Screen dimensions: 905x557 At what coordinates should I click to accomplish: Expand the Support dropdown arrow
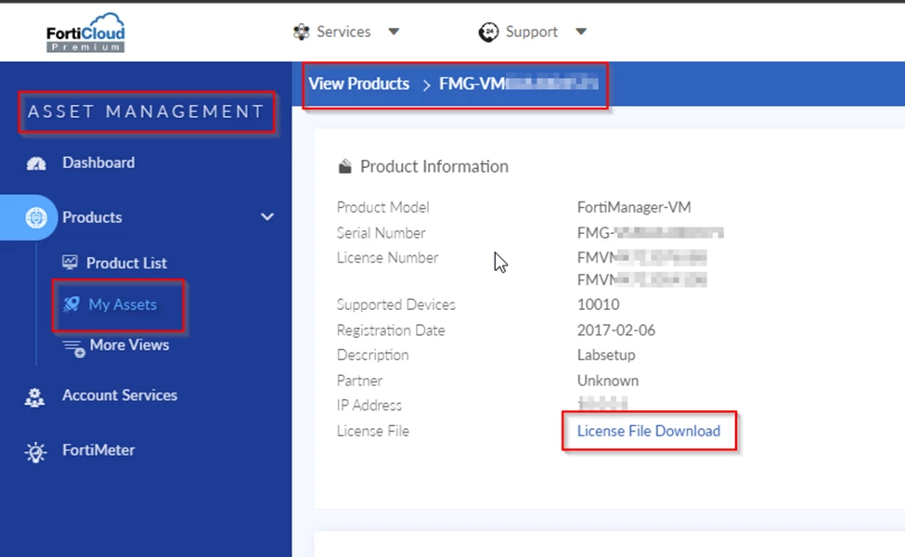tap(581, 32)
